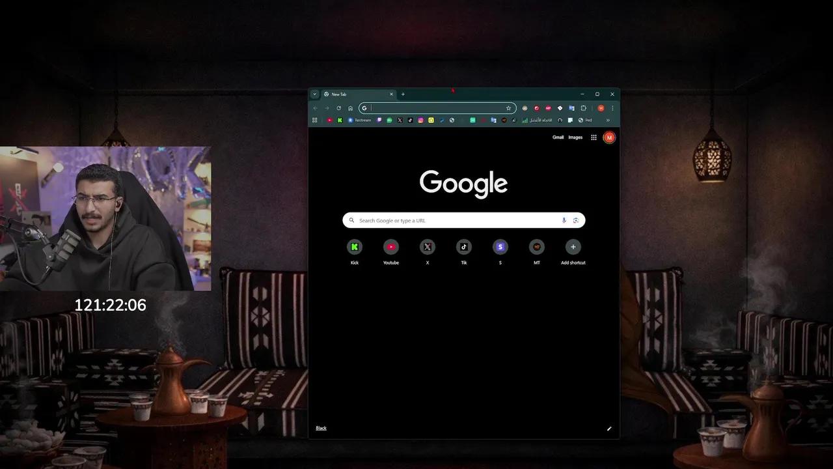Open the YouTube bookmark in bookmarks bar
The width and height of the screenshot is (833, 469).
[330, 120]
